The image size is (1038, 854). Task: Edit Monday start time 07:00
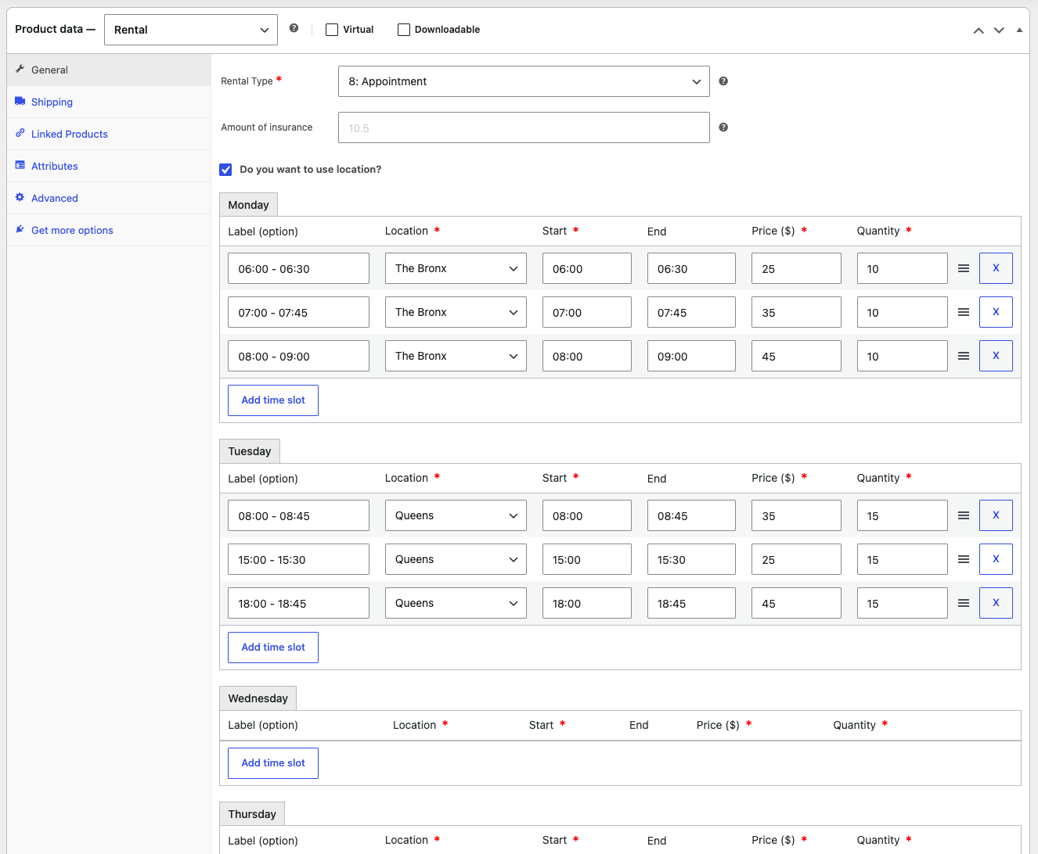587,312
